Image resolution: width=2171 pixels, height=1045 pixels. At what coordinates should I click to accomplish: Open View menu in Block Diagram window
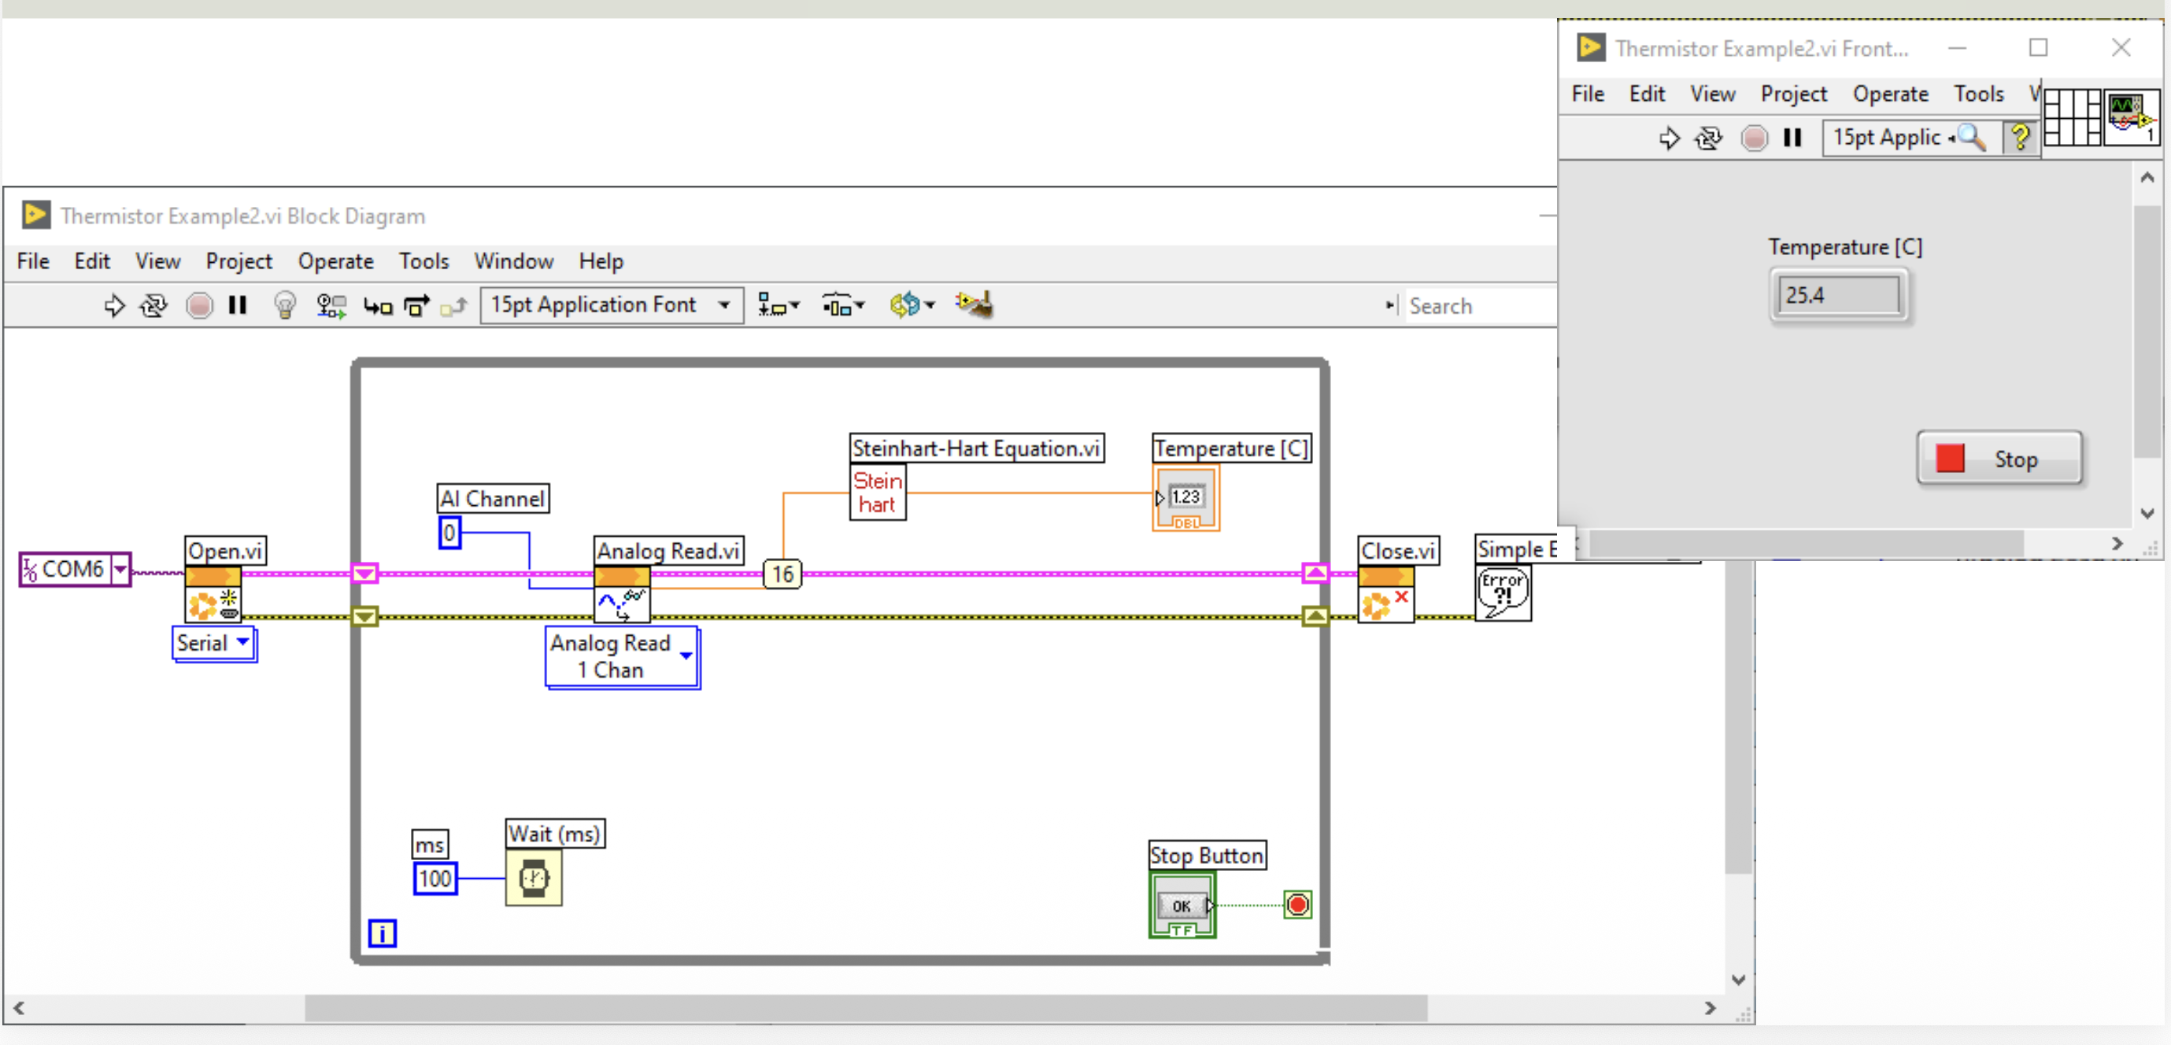click(x=157, y=261)
